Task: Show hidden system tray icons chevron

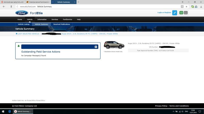Action: (173, 111)
